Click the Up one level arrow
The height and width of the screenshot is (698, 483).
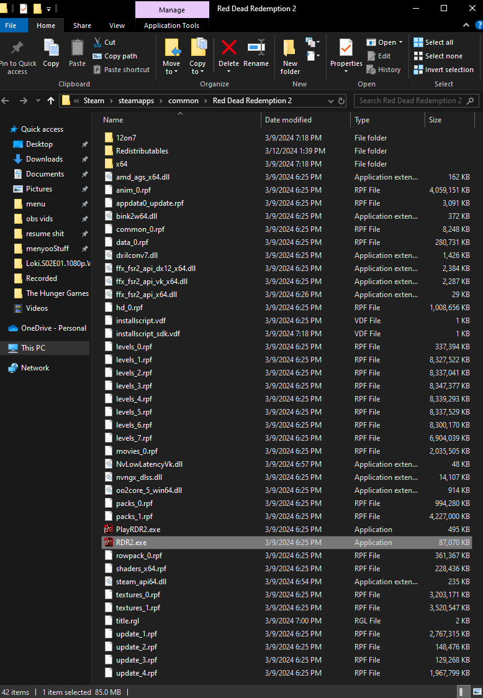pyautogui.click(x=51, y=101)
